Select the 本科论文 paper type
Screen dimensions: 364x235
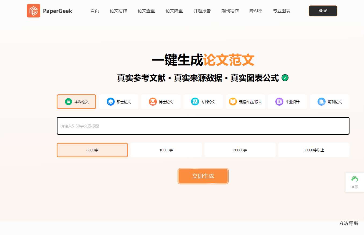point(76,102)
